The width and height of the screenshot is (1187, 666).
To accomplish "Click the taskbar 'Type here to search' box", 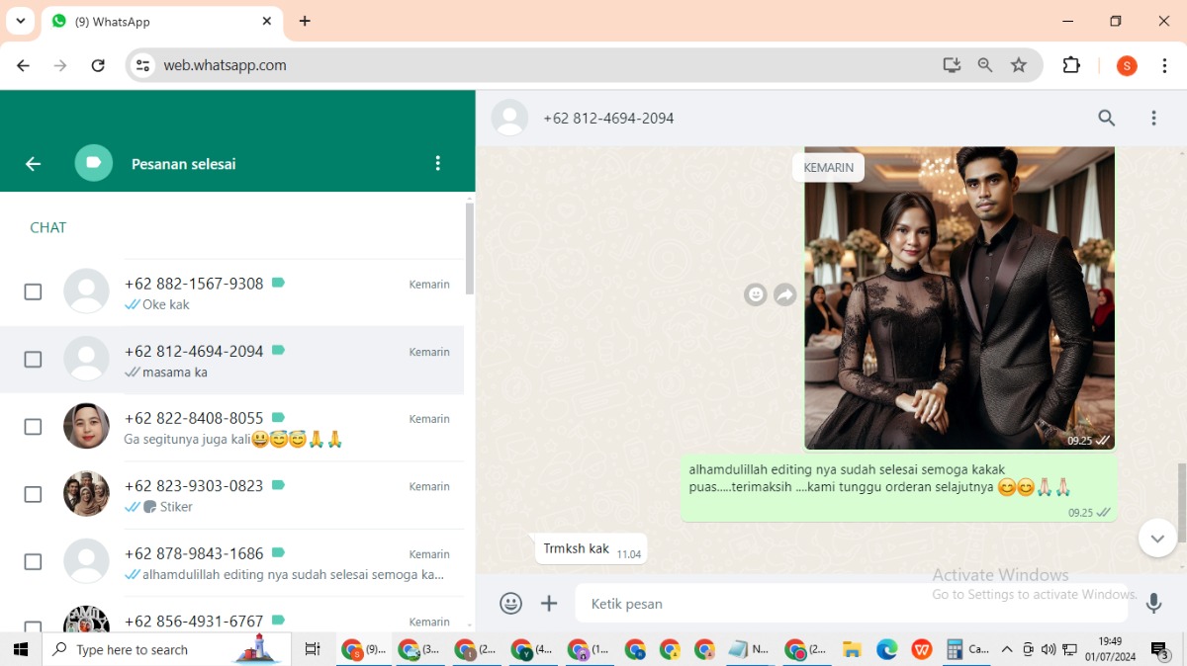I will 167,649.
